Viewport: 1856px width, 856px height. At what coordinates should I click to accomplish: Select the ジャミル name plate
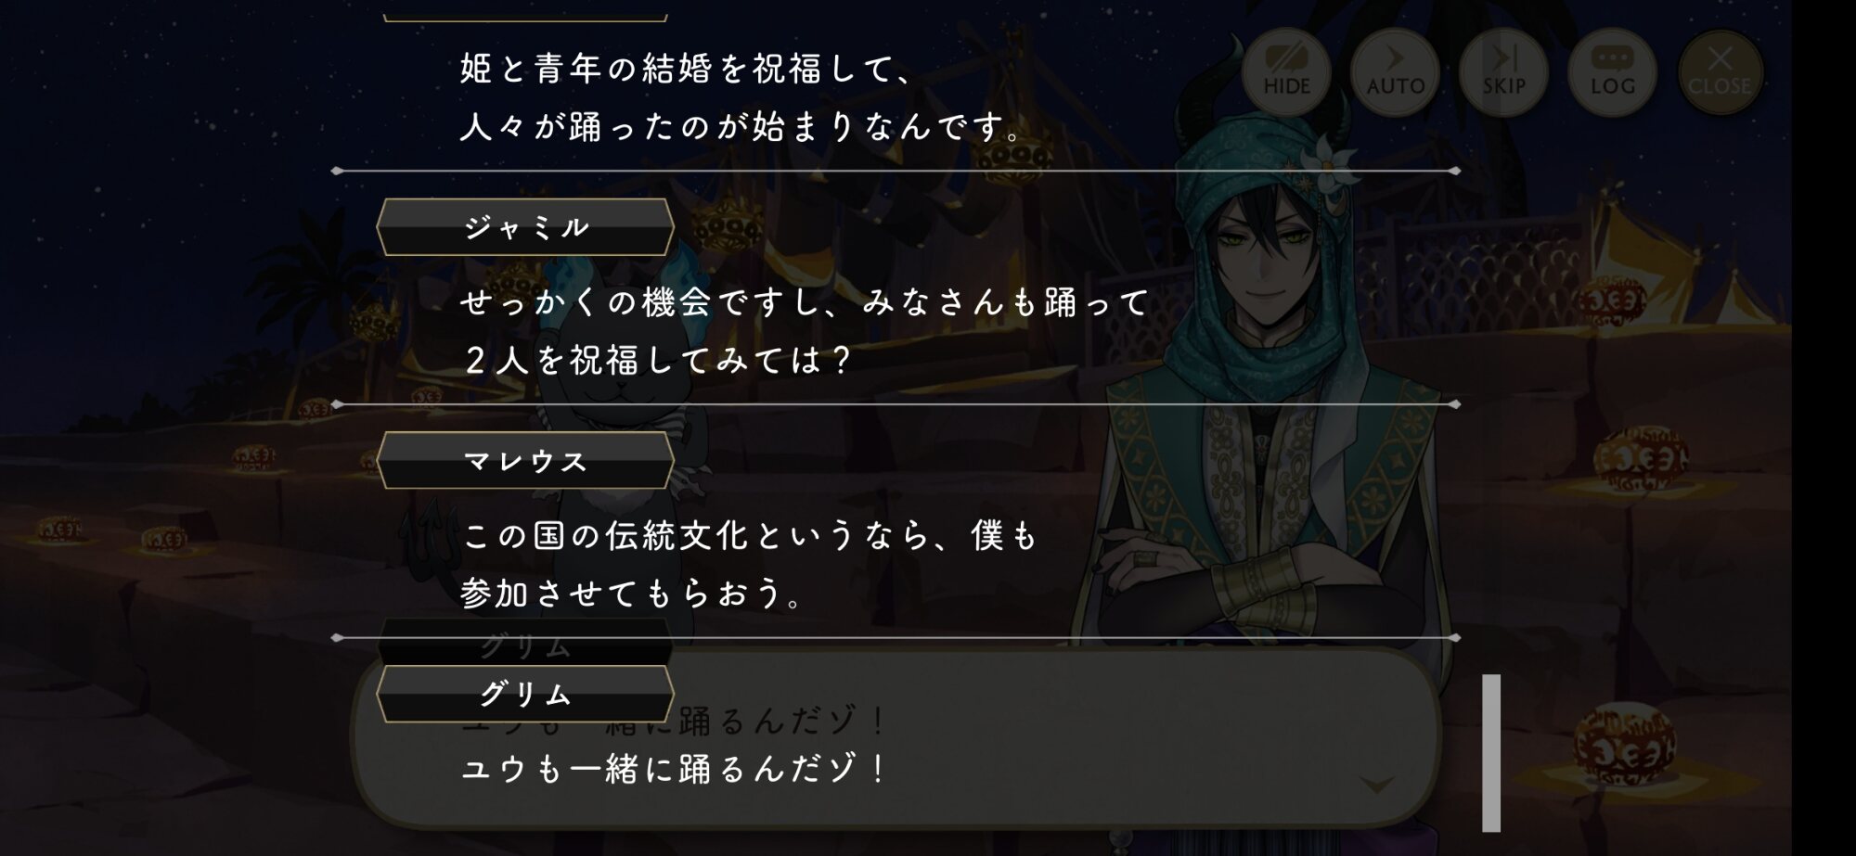(x=525, y=227)
